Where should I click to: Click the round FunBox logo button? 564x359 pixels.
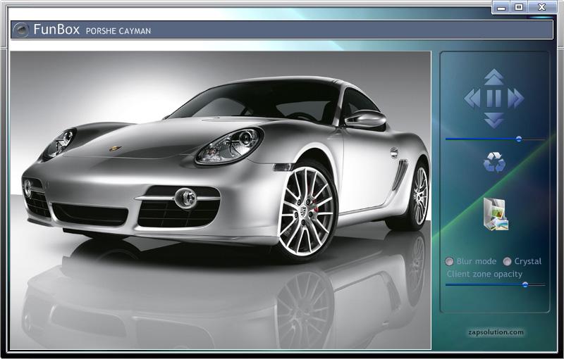click(x=21, y=30)
